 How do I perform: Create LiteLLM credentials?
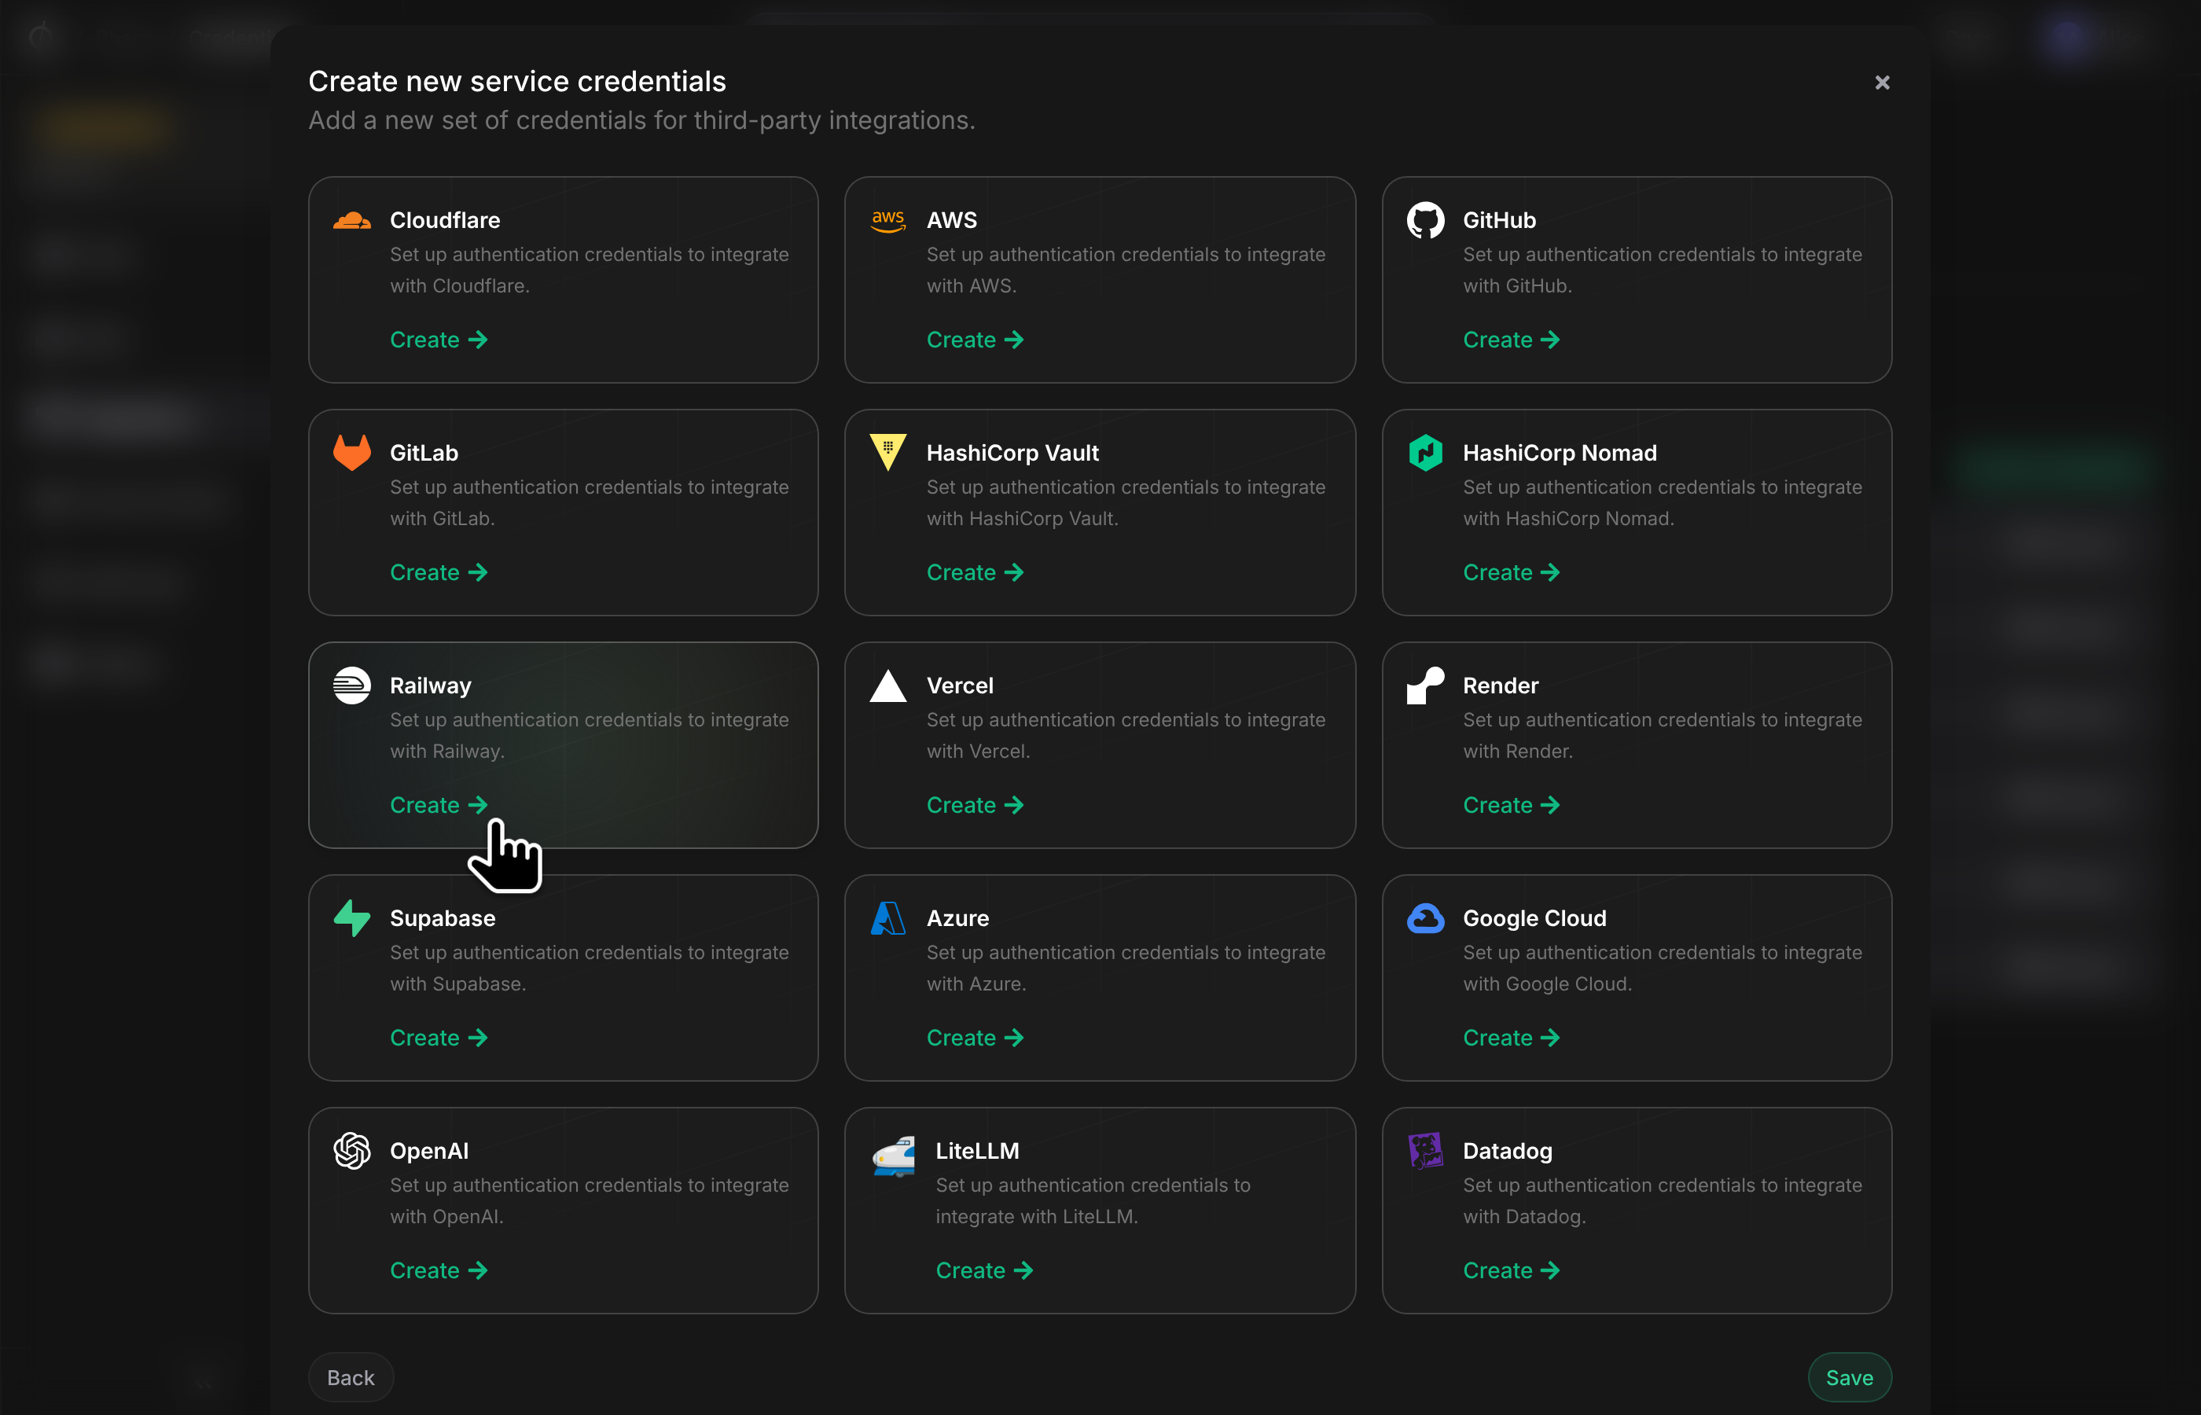tap(984, 1270)
